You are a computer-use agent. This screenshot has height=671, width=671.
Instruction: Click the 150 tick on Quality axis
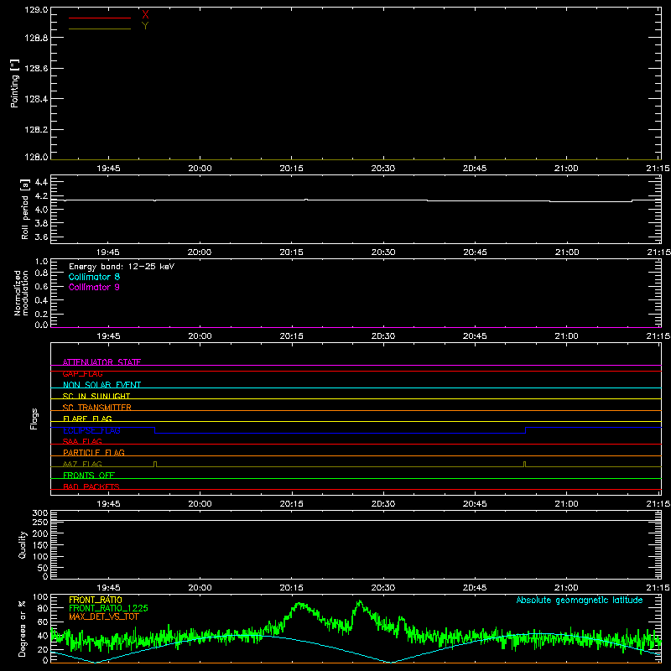(x=39, y=545)
